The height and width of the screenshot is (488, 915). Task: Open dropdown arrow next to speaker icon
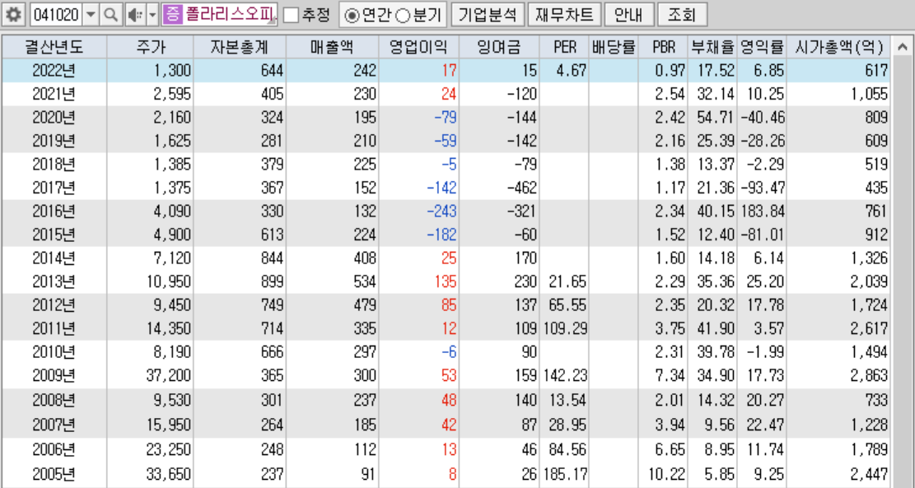point(152,15)
